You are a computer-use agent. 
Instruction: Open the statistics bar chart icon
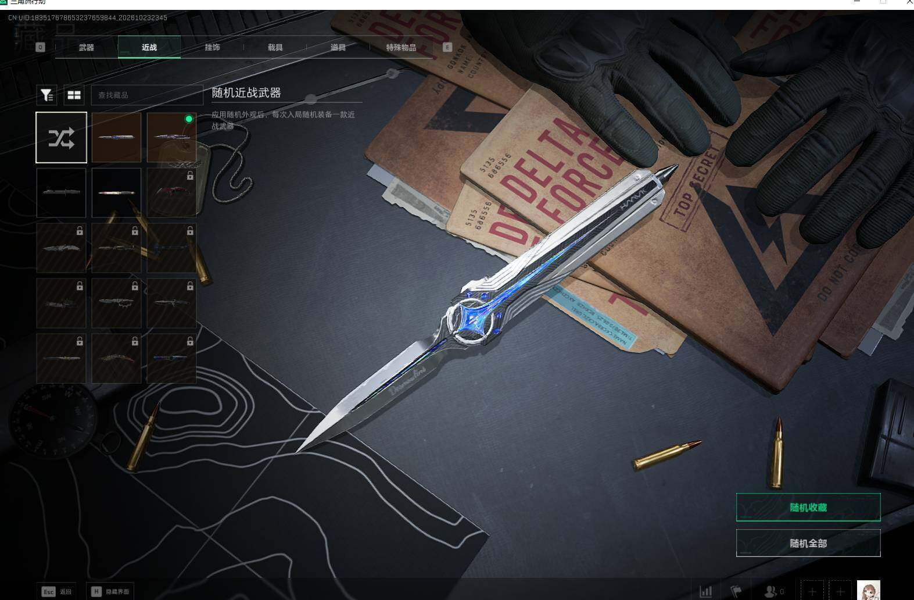click(706, 591)
